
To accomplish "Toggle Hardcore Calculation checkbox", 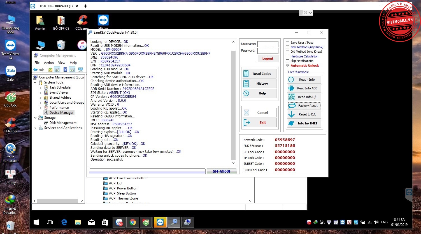I will [x=287, y=56].
